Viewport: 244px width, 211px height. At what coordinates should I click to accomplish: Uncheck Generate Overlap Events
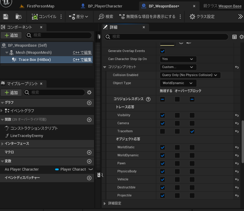click(162, 51)
